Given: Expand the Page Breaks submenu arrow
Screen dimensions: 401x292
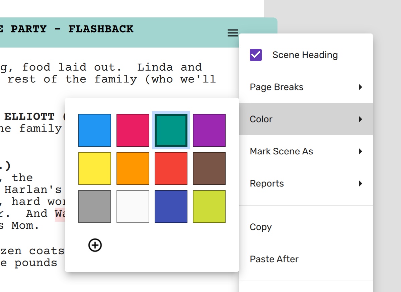Looking at the screenshot, I should 360,87.
